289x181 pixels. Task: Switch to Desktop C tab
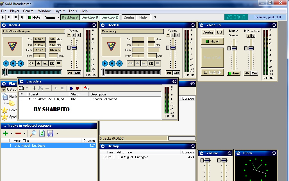tap(110, 17)
